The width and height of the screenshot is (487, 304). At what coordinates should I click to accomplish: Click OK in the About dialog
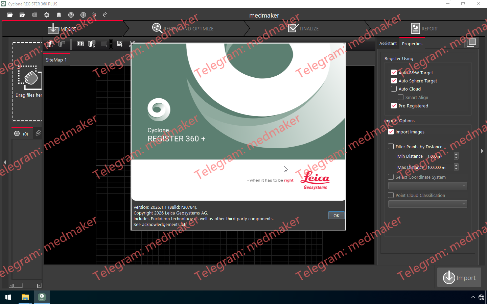click(x=336, y=216)
